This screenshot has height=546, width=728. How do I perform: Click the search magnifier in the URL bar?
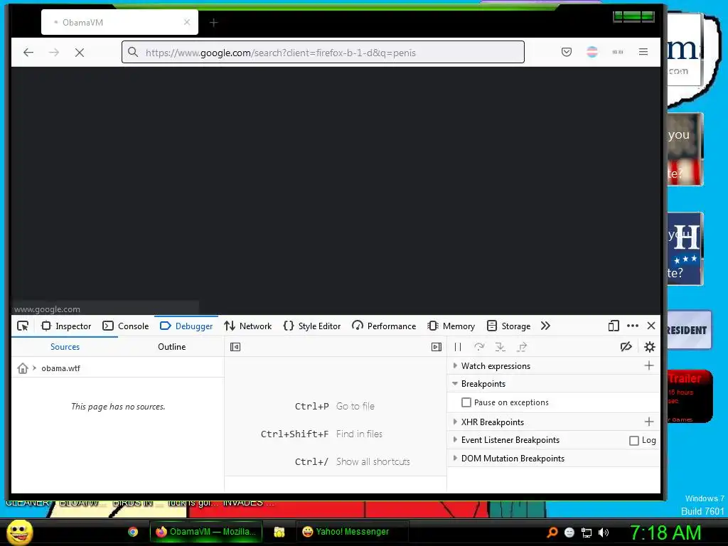[133, 52]
